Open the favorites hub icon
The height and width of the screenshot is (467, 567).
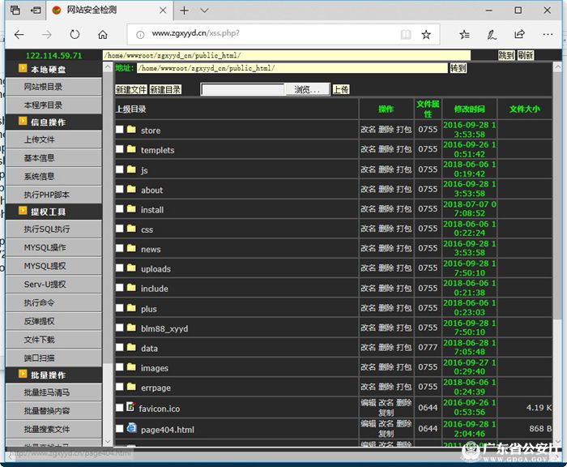coord(465,34)
